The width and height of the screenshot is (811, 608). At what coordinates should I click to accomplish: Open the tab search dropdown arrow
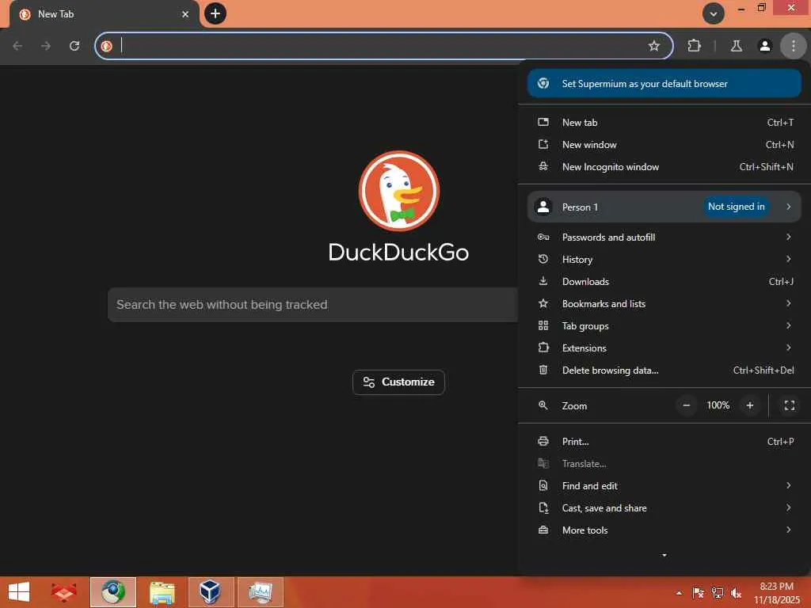pyautogui.click(x=714, y=14)
